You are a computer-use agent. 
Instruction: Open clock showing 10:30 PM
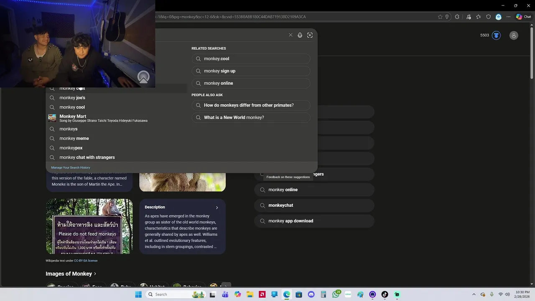point(522,294)
